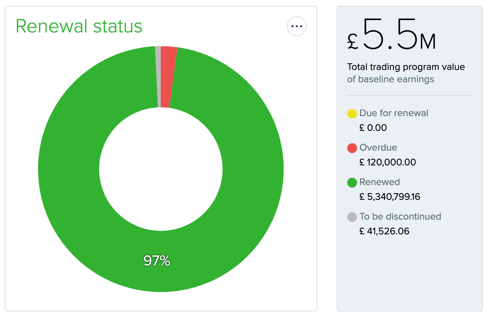Expand the total trading program value summary
This screenshot has height=316, width=489.
pos(406,67)
